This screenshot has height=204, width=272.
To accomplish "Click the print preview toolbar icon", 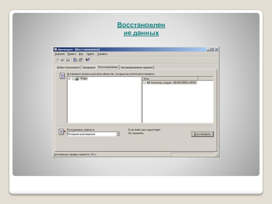I will (75, 60).
